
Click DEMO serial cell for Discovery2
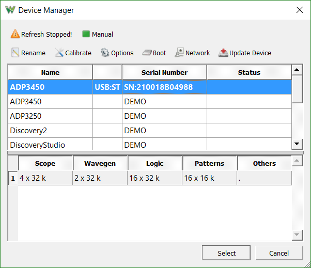(x=164, y=131)
